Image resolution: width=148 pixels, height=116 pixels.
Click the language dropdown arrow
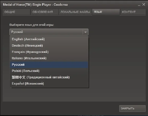pyautogui.click(x=86, y=32)
